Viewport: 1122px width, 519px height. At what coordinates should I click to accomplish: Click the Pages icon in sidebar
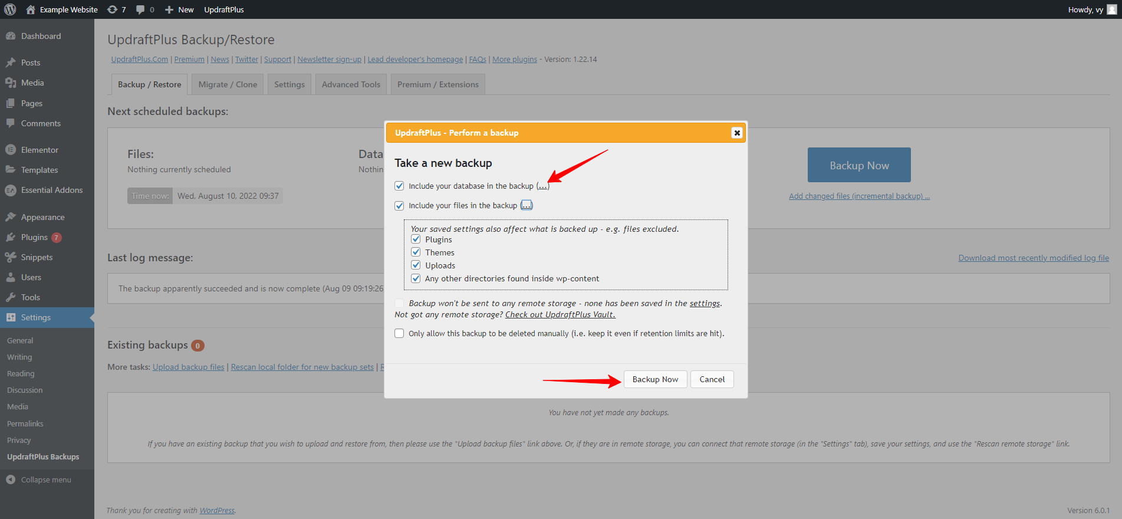pyautogui.click(x=11, y=103)
